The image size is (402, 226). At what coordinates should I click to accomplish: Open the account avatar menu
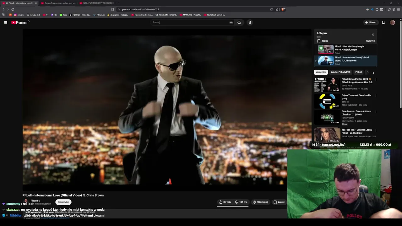click(x=392, y=22)
